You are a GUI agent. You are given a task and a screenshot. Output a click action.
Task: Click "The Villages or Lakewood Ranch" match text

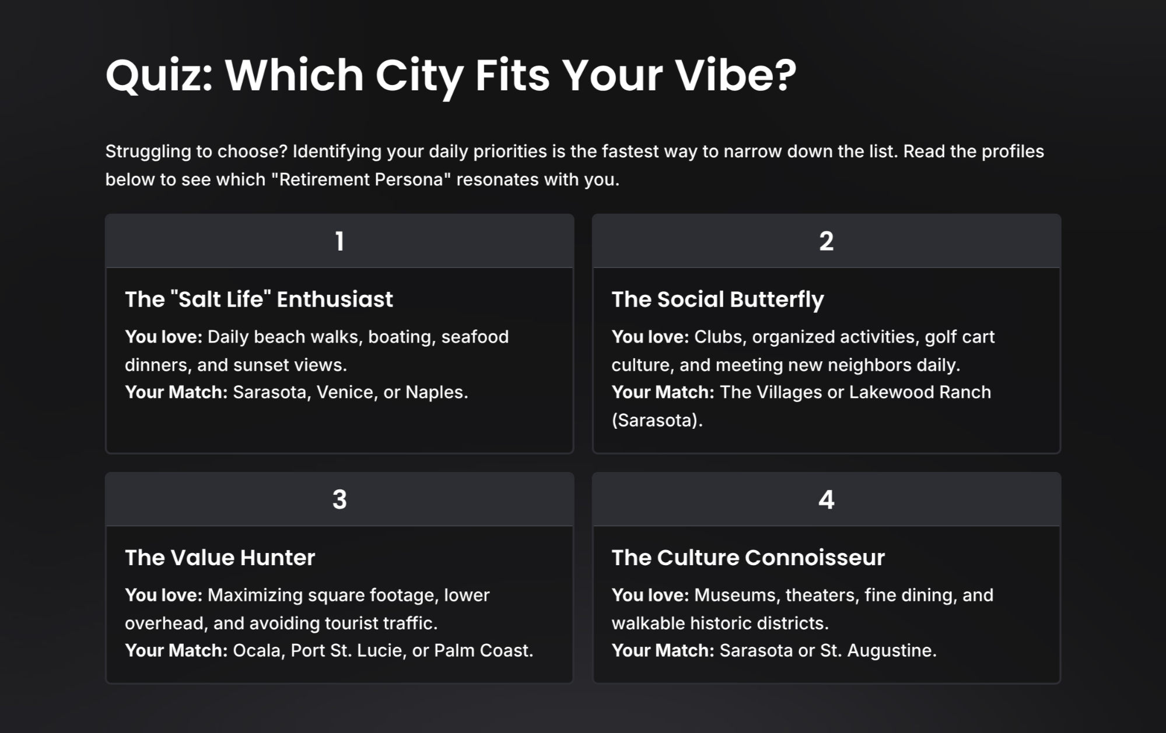[x=855, y=392]
